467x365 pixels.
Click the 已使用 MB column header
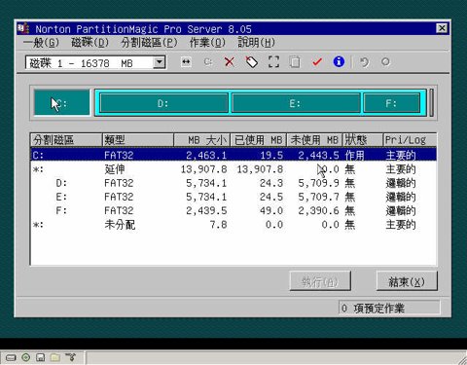pyautogui.click(x=258, y=140)
